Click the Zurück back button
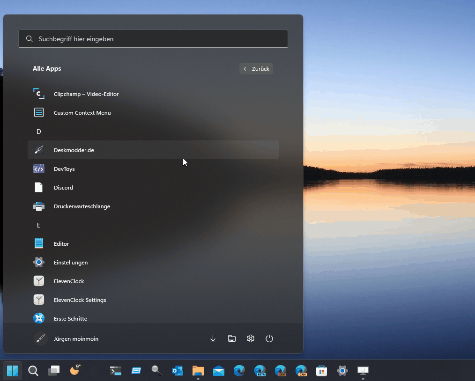The image size is (475, 381). 256,69
